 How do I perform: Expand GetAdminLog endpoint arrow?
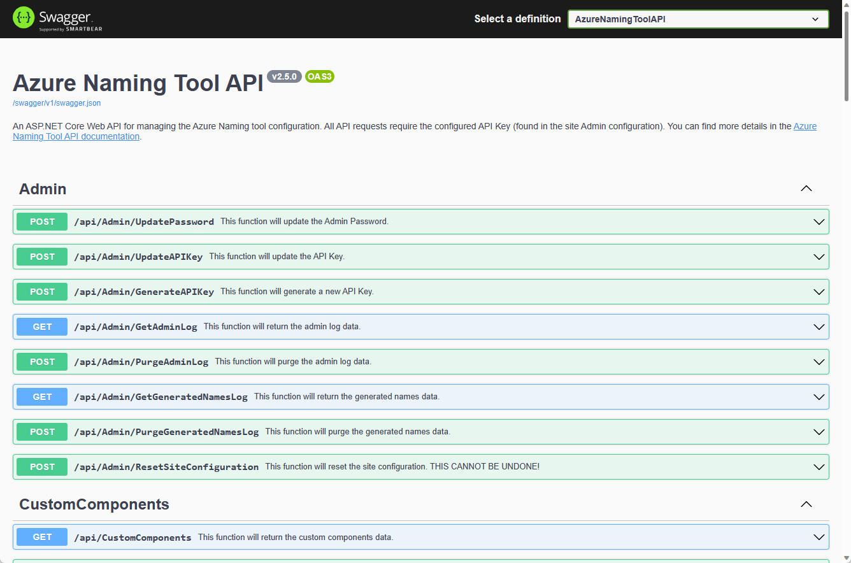click(x=819, y=327)
